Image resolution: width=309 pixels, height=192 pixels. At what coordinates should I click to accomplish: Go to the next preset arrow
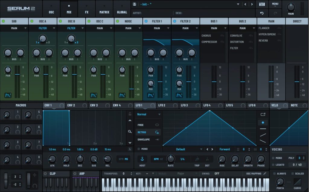(252, 4)
